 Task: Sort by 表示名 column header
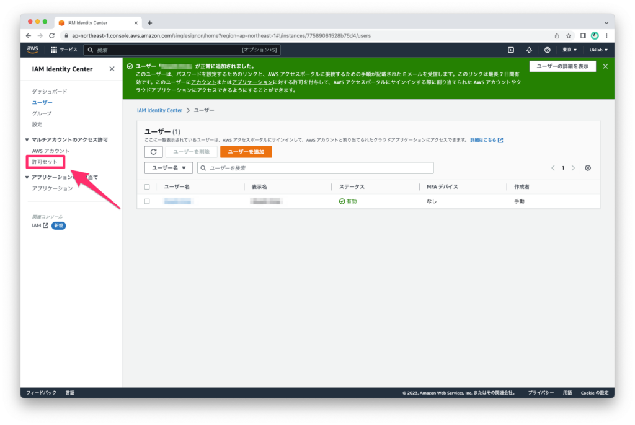(x=259, y=186)
